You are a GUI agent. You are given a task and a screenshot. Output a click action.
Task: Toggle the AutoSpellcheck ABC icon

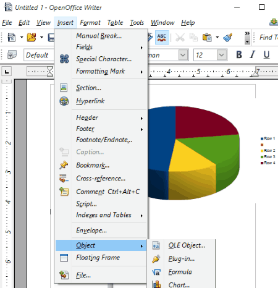click(162, 37)
